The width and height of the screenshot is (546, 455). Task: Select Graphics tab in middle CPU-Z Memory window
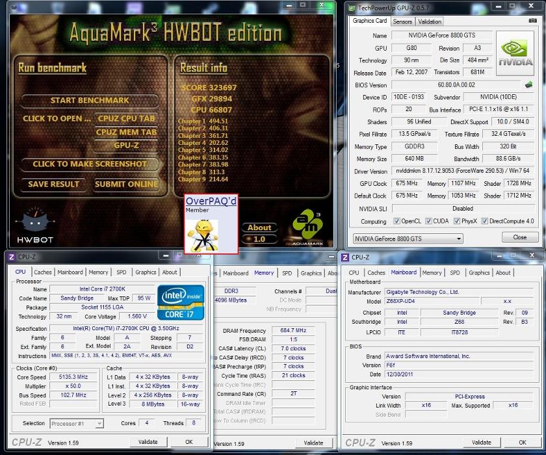[311, 273]
